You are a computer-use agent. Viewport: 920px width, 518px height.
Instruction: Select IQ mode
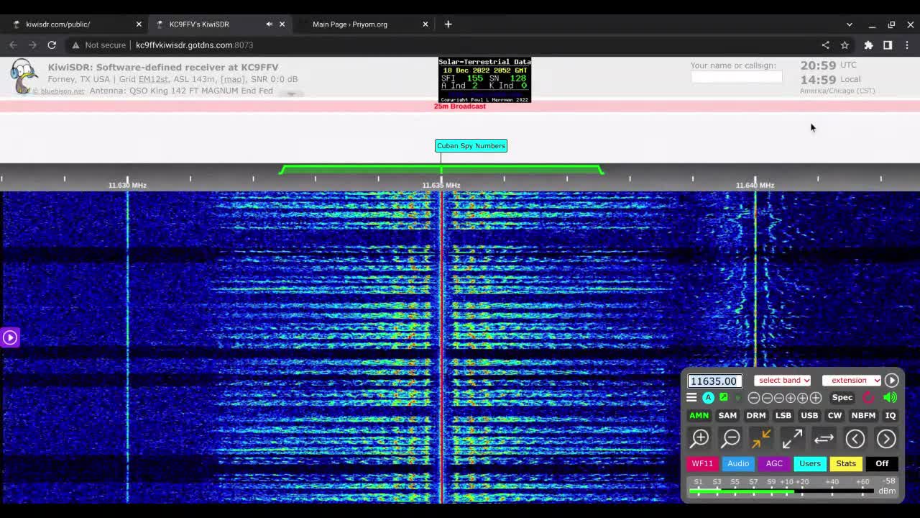(x=891, y=415)
